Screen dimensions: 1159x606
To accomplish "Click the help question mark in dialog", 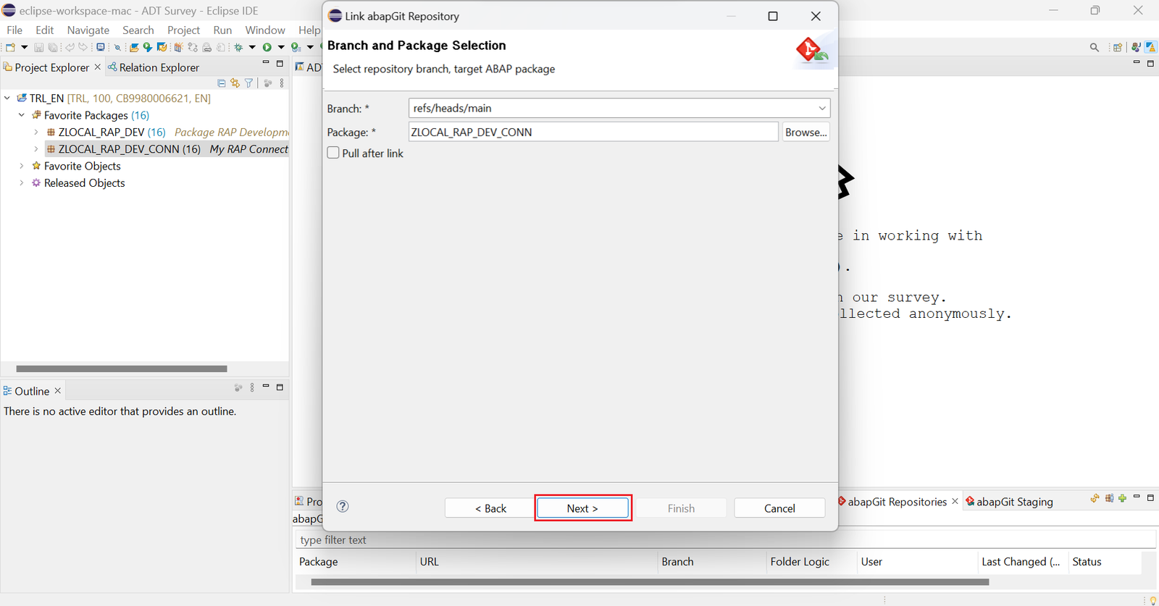I will coord(343,506).
